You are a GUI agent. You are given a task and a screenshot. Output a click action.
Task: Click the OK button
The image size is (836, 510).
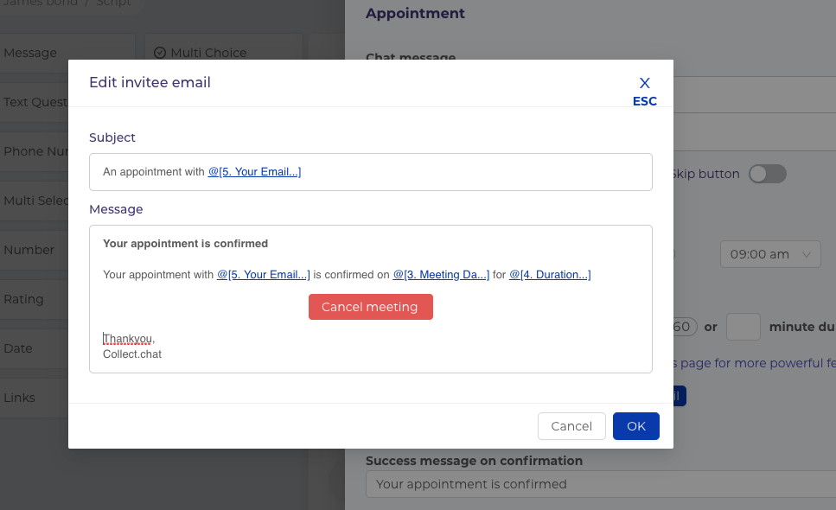click(635, 426)
